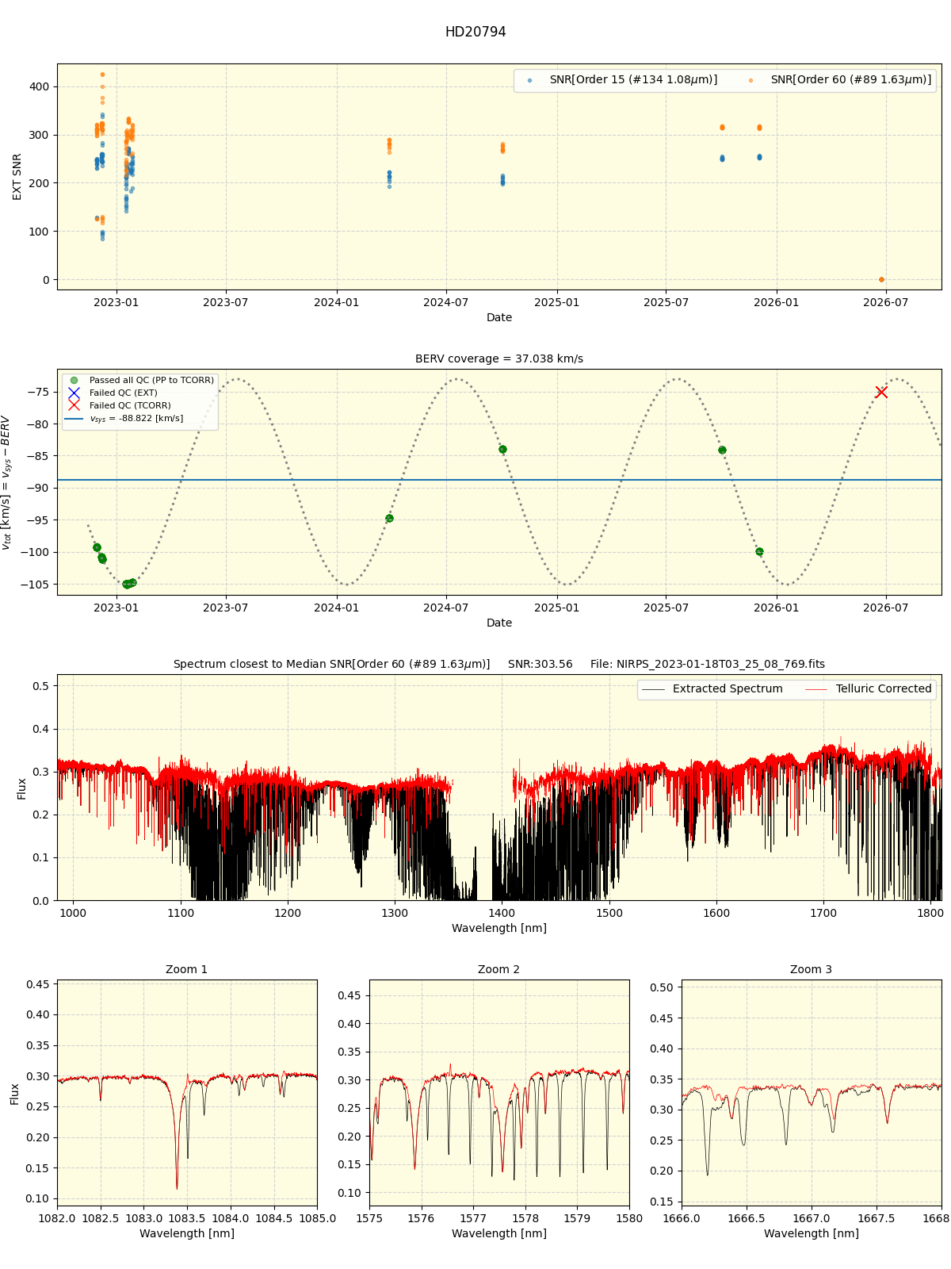The width and height of the screenshot is (951, 1269).
Task: Click the green point near 2024-04 in BERV plot
Action: click(x=389, y=519)
